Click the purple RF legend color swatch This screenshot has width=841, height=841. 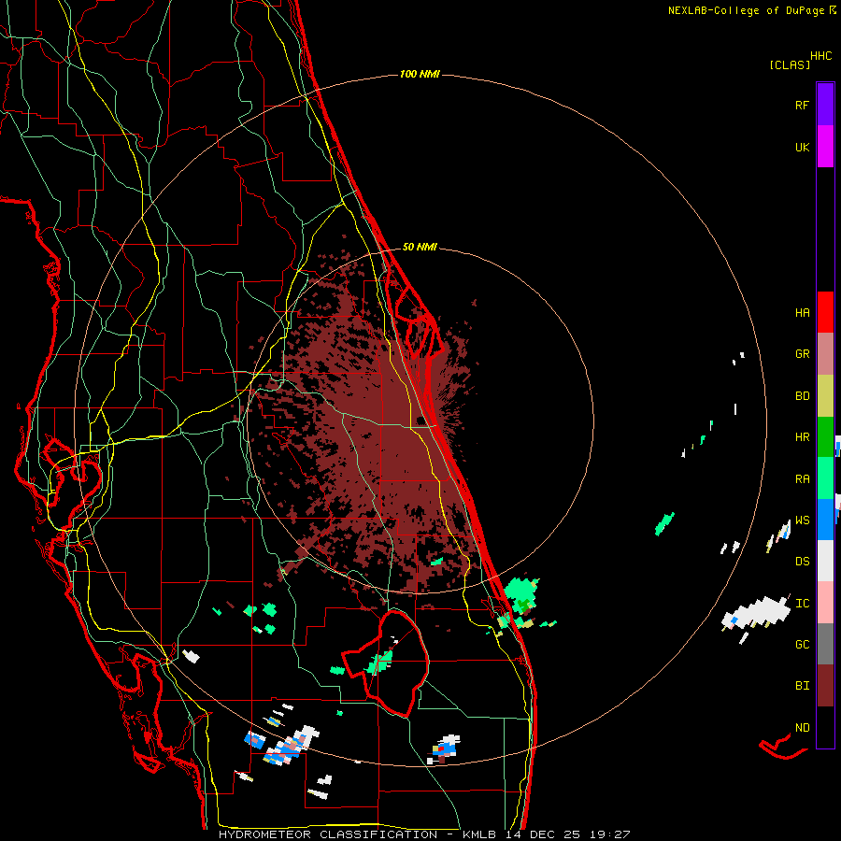pos(825,105)
